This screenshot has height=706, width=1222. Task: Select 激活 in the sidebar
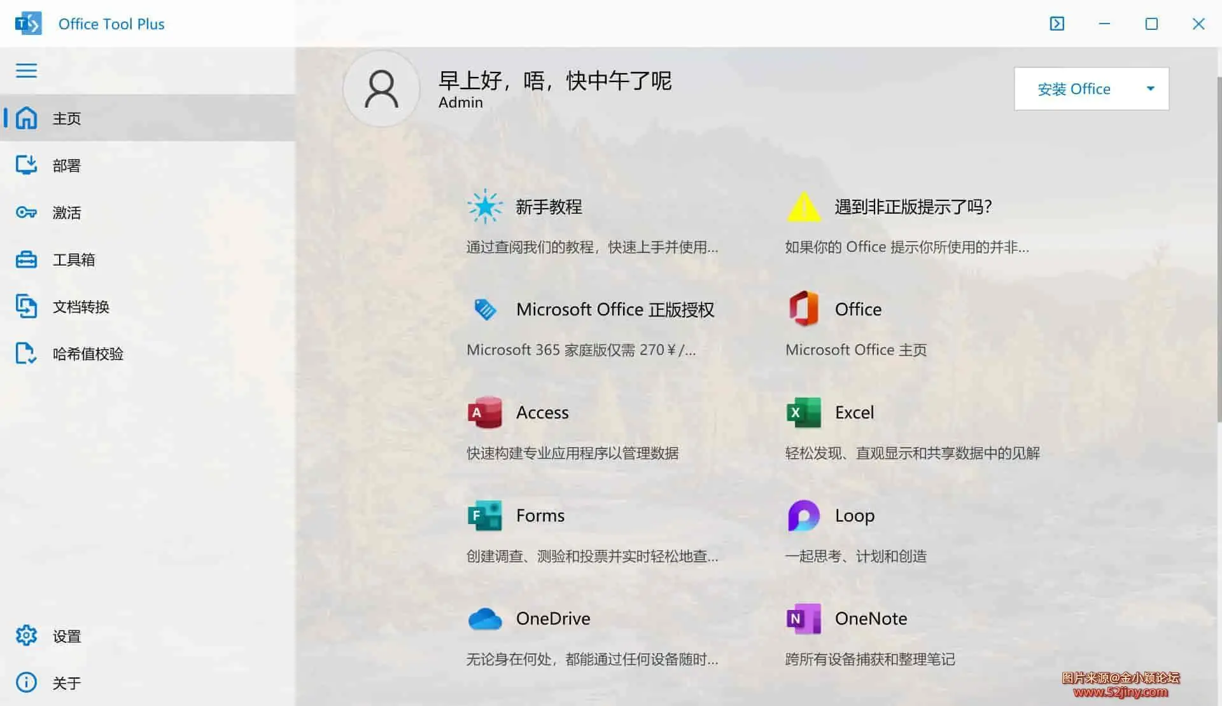coord(66,212)
